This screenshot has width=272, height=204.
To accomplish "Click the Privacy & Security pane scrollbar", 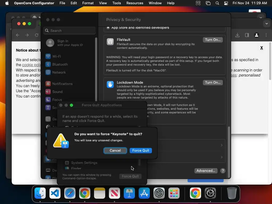I will 229,152.
